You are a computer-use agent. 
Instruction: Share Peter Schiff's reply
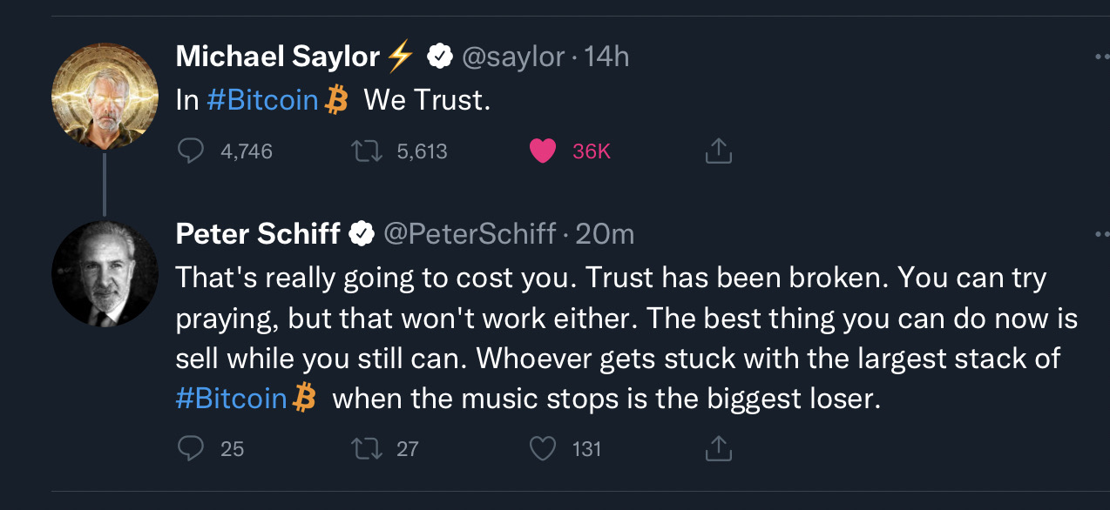coord(717,449)
